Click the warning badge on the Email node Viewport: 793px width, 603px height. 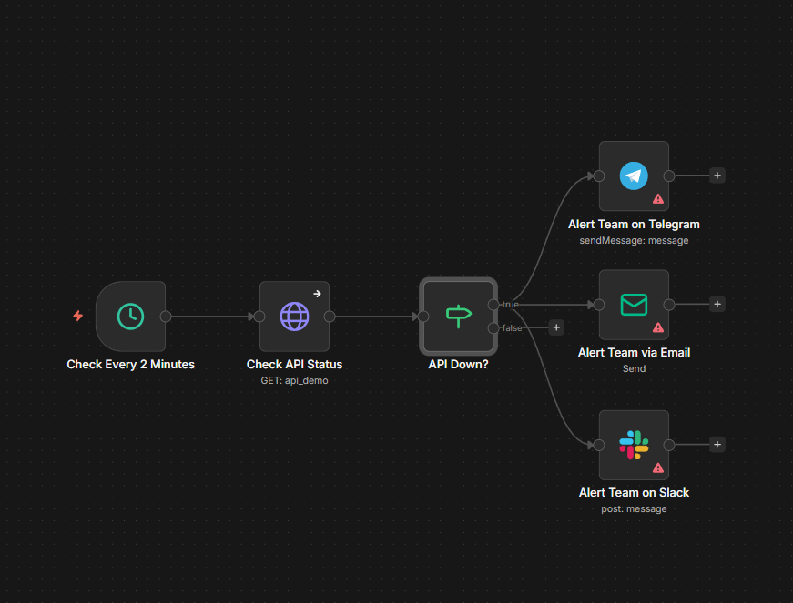click(658, 327)
